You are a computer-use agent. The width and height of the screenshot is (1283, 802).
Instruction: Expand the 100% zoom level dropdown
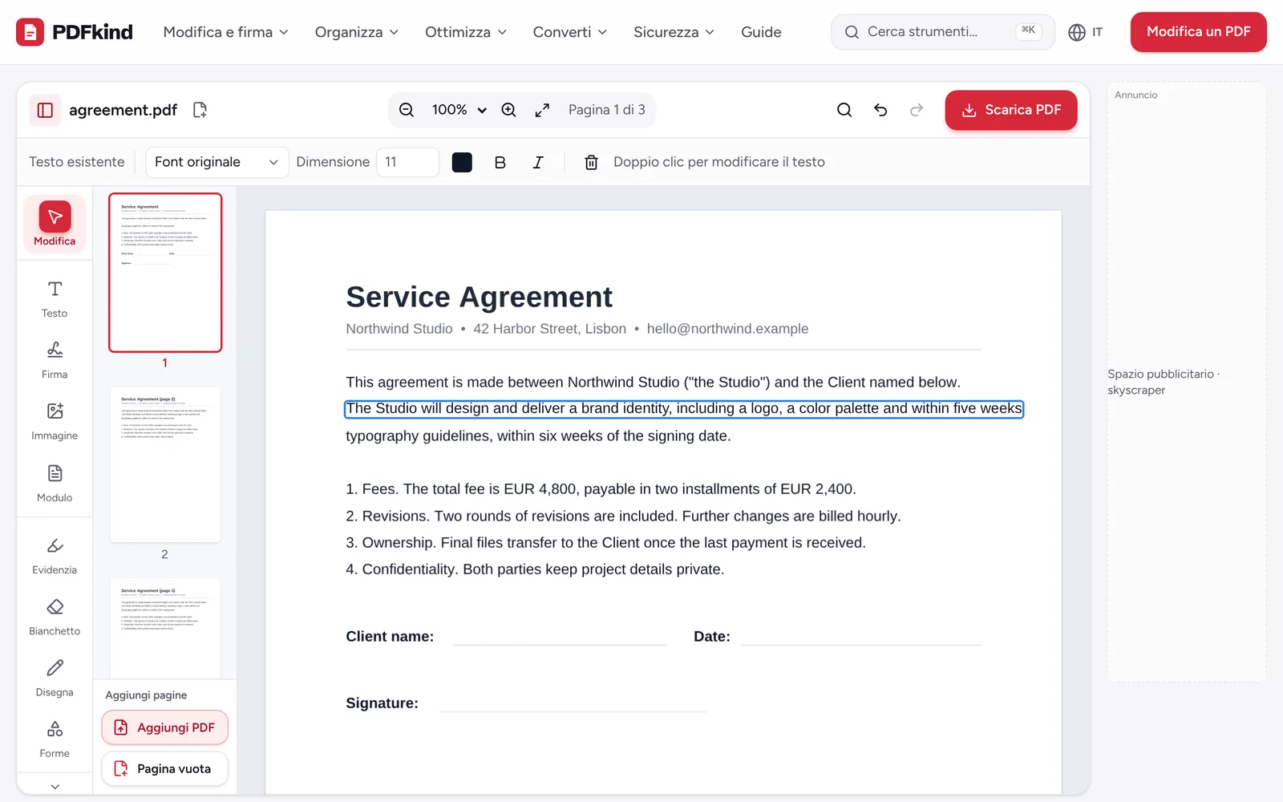pos(459,110)
